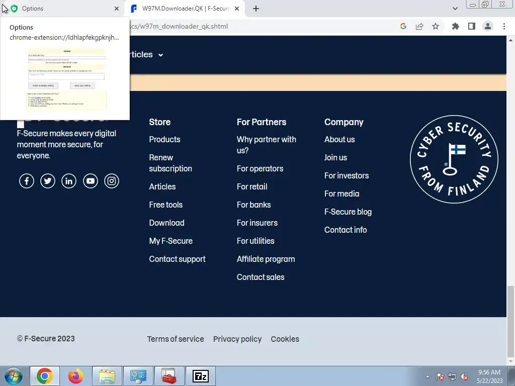Open F-Secure Instagram page icon
This screenshot has width=515, height=386.
pyautogui.click(x=112, y=181)
